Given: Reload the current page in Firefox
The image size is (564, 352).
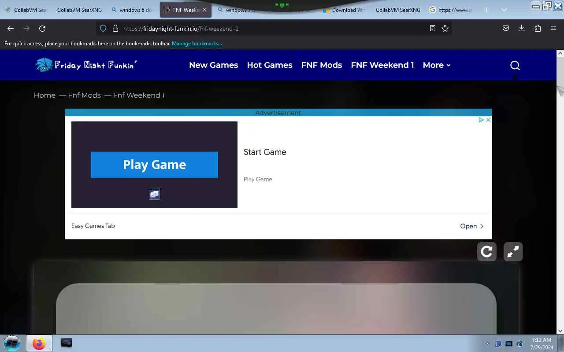Looking at the screenshot, I should pos(42,28).
